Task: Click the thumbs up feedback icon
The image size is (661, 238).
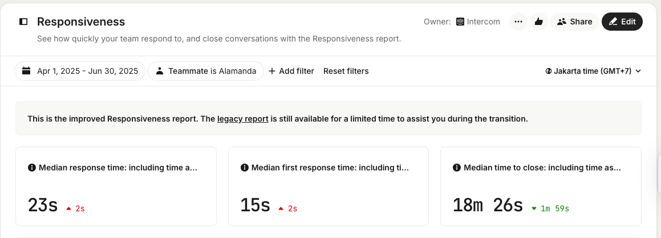Action: (538, 22)
